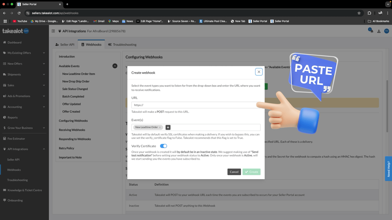Open the My Drive bookmark
Viewport: 392px width, 220px height.
click(x=44, y=21)
